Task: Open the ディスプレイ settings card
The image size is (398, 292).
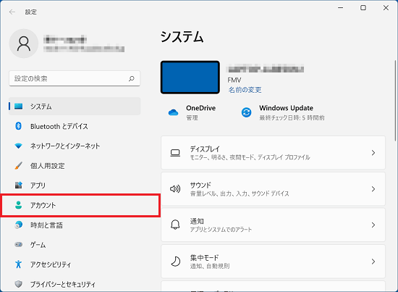Action: click(x=273, y=153)
